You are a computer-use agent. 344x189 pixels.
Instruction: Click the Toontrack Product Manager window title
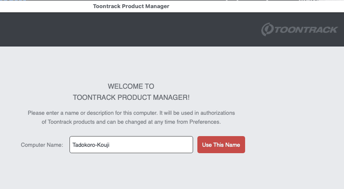[131, 6]
